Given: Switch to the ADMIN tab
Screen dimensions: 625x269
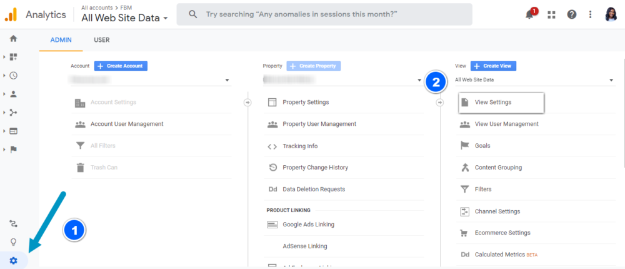Looking at the screenshot, I should (61, 40).
